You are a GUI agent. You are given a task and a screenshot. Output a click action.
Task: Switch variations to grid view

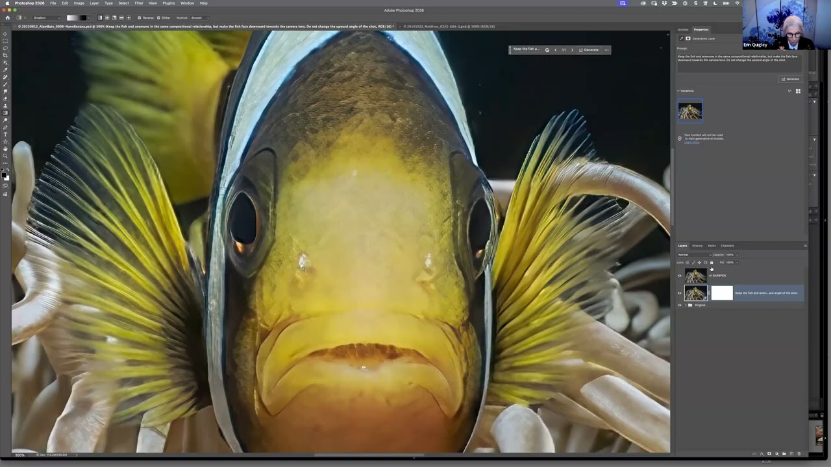click(x=798, y=91)
